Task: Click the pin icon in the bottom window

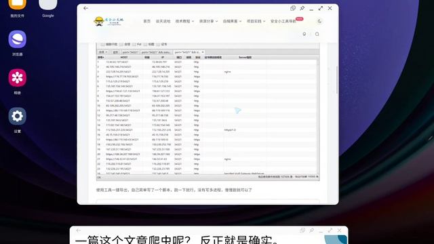Action: pos(312,230)
